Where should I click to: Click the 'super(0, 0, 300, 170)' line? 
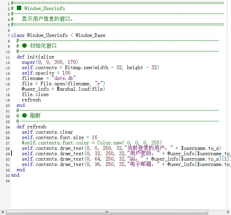[x=50, y=62]
